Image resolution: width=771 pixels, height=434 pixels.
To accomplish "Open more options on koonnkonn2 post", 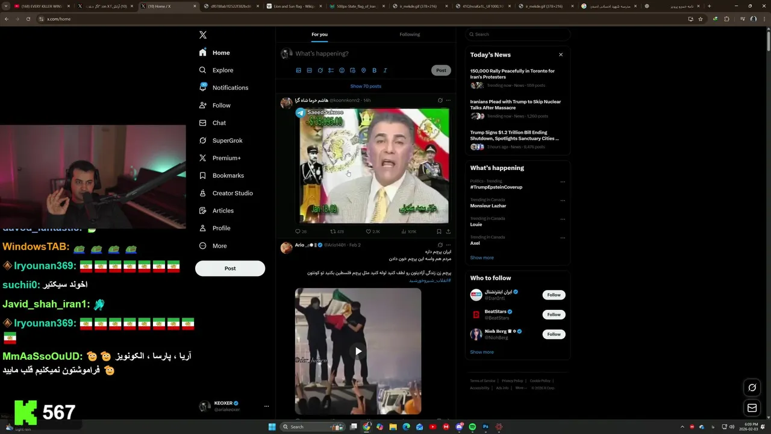I will [x=448, y=100].
